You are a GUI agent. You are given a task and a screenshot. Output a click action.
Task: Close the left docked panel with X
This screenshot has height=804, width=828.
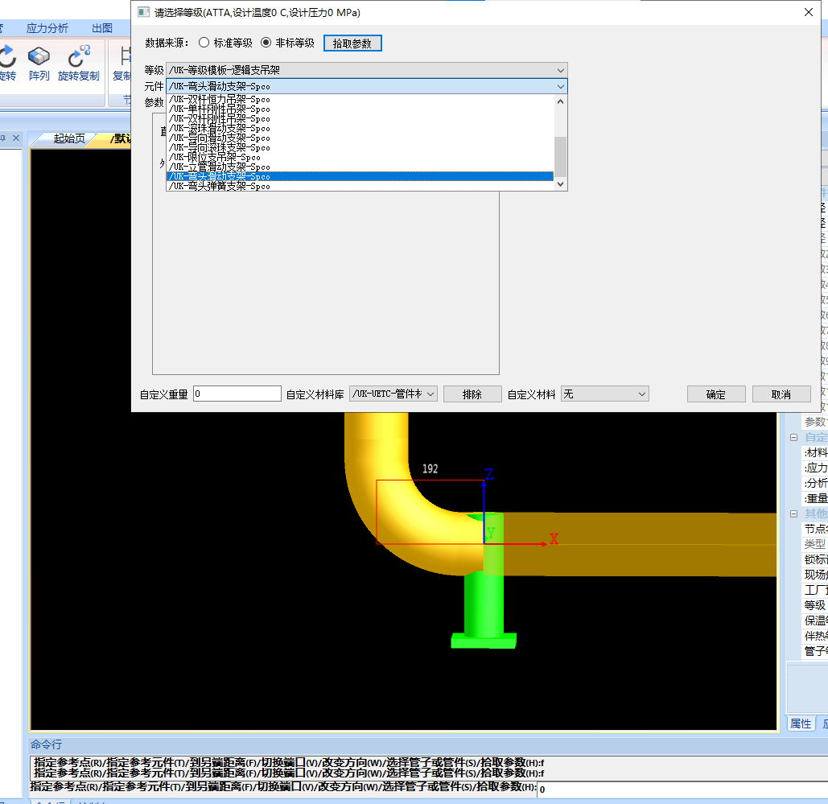click(x=16, y=138)
